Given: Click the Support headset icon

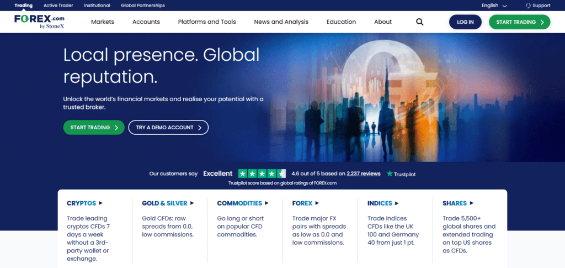Looking at the screenshot, I should pos(528,6).
